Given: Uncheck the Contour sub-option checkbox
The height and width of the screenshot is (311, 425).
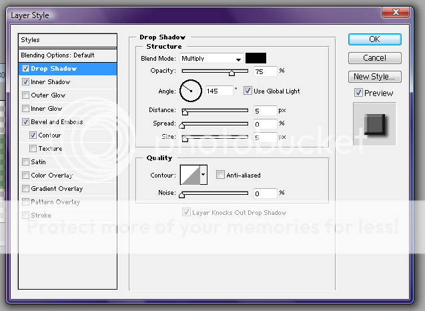Looking at the screenshot, I should pyautogui.click(x=33, y=135).
